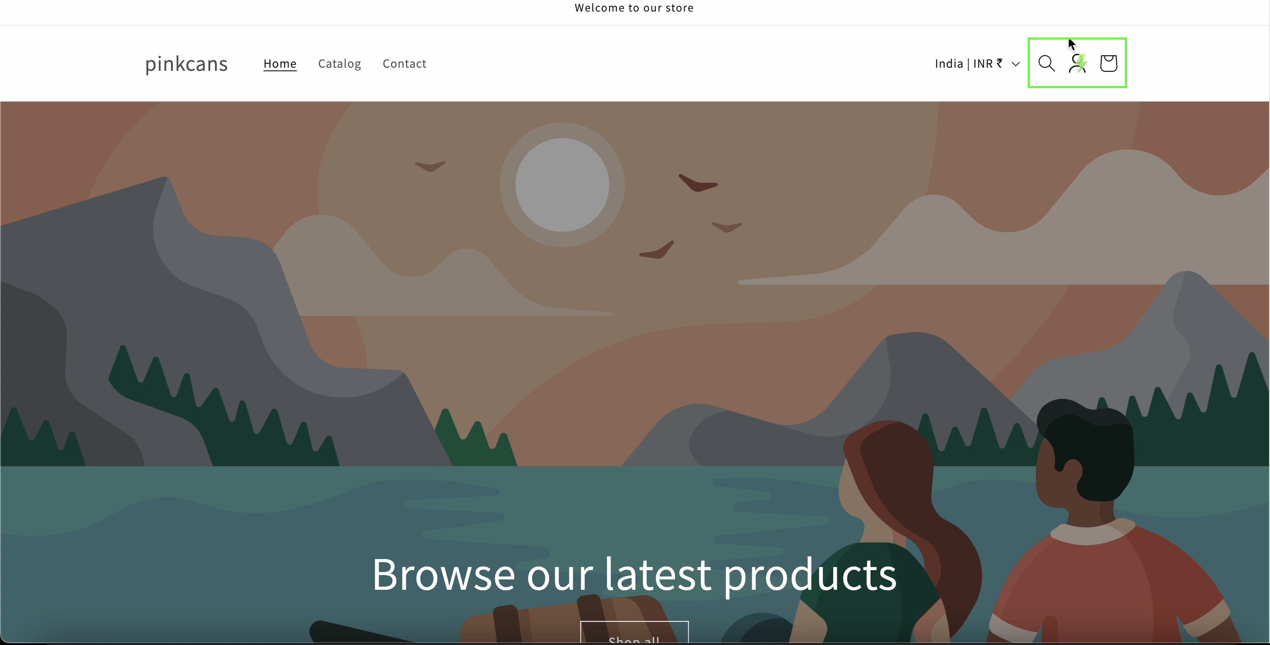The width and height of the screenshot is (1270, 645).
Task: Click the dark bird near the moon
Action: (x=698, y=183)
